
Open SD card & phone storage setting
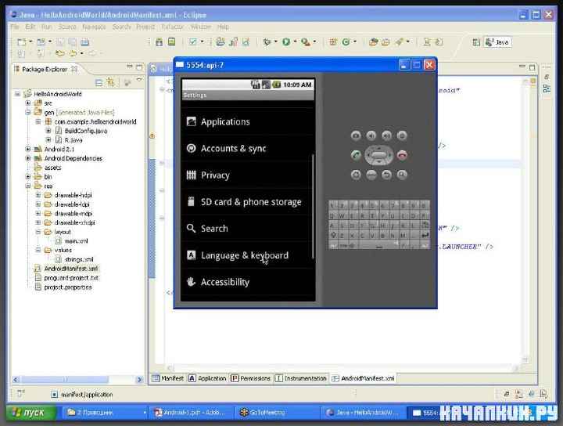(x=247, y=202)
